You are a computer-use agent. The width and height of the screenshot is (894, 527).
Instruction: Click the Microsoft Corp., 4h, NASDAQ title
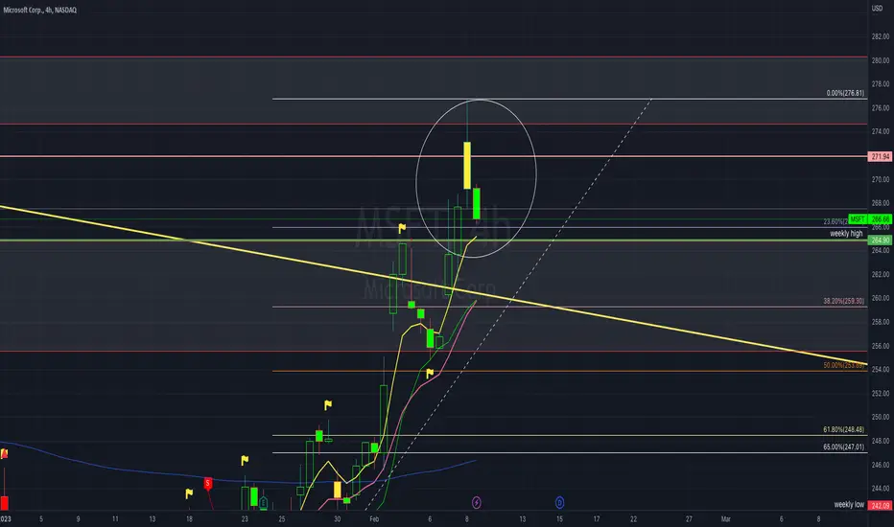click(39, 10)
